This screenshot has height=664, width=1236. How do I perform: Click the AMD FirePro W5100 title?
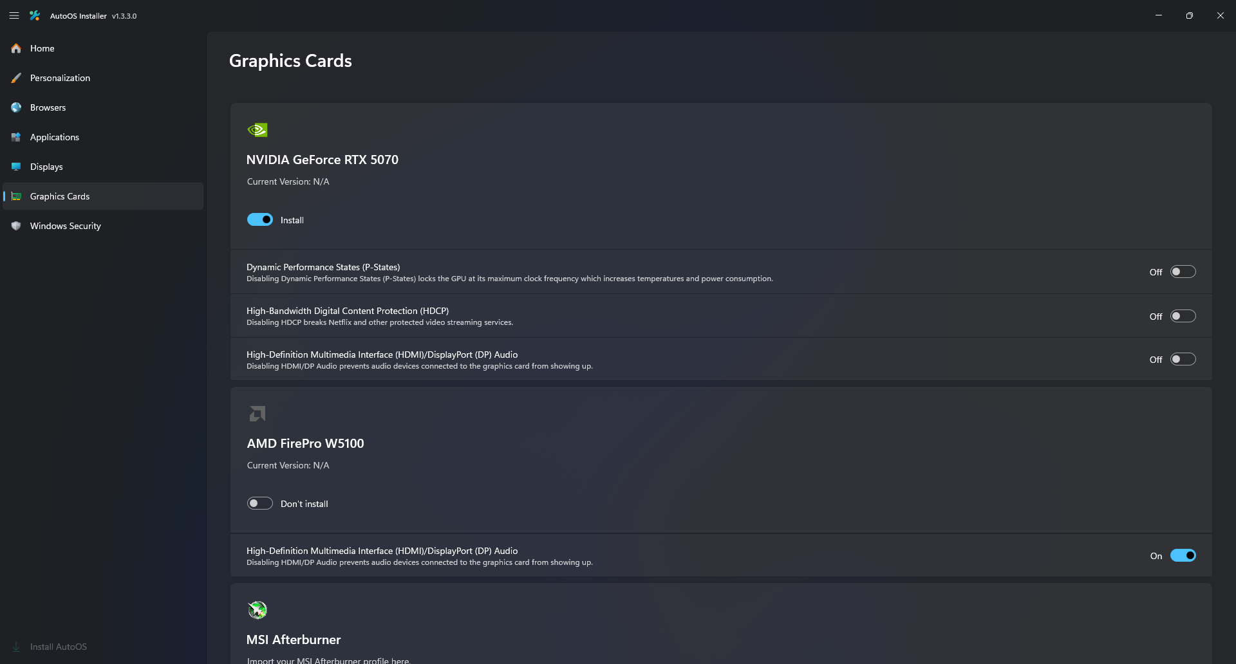(x=306, y=443)
